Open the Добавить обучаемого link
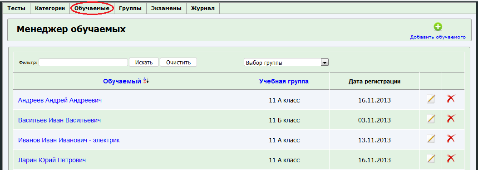This screenshot has height=170, width=478. click(438, 37)
